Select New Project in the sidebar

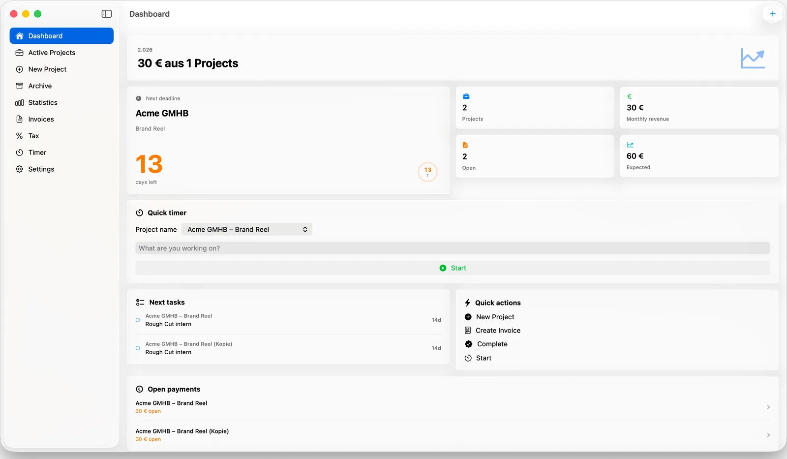tap(61, 69)
